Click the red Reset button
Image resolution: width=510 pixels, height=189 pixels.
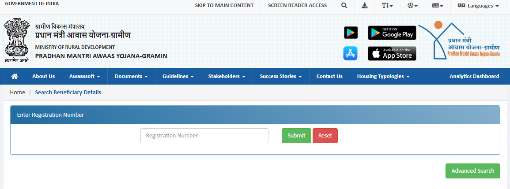pyautogui.click(x=325, y=136)
